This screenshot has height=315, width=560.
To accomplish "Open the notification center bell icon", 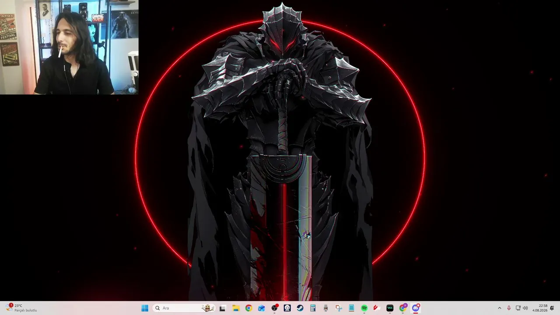I will (552, 308).
